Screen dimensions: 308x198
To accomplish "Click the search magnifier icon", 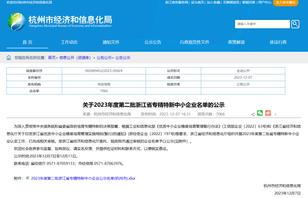I will [295, 24].
